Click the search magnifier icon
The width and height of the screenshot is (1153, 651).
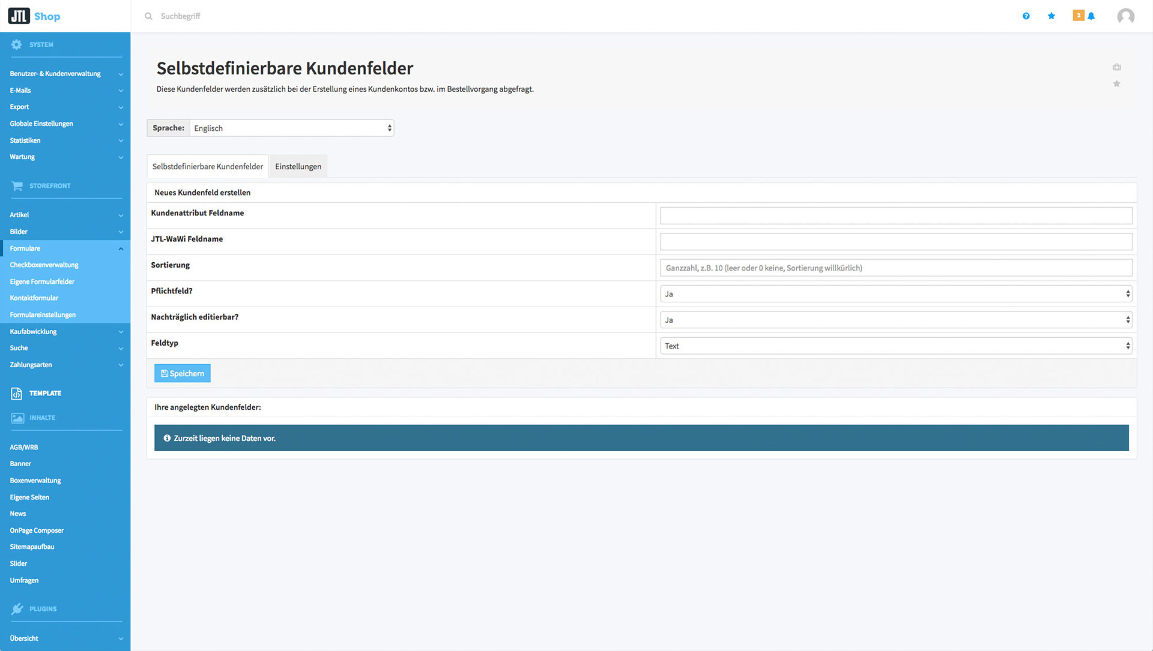click(148, 16)
